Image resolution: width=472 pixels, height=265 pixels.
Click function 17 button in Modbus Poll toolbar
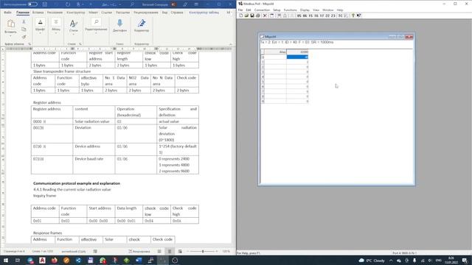coord(322,15)
